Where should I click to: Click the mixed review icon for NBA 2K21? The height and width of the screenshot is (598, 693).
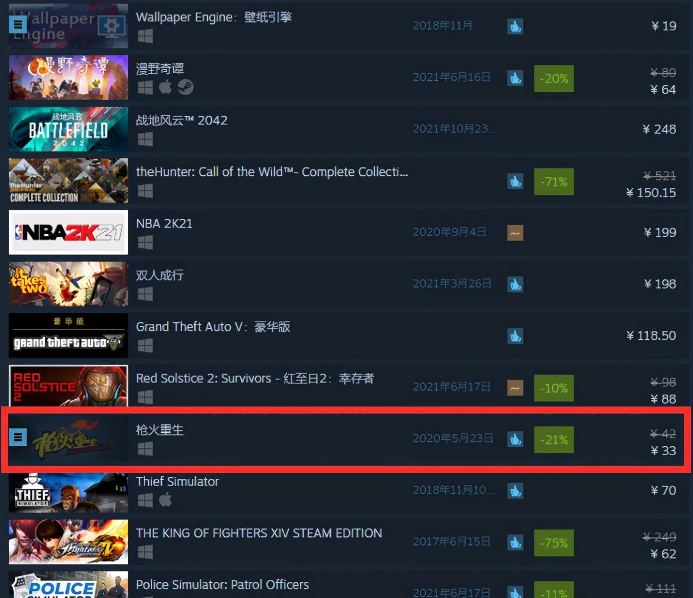coord(515,233)
